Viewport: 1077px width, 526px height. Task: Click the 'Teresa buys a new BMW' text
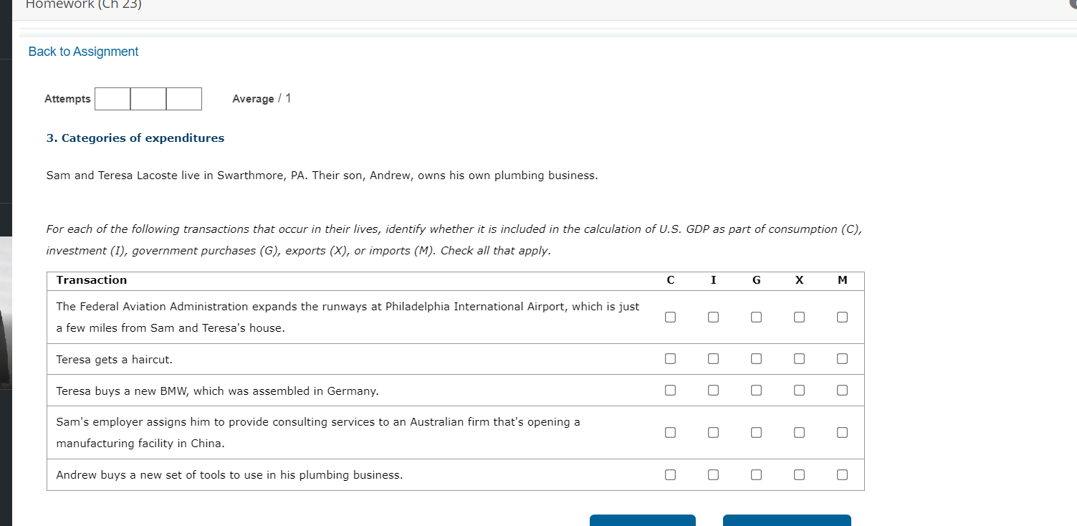(x=122, y=391)
